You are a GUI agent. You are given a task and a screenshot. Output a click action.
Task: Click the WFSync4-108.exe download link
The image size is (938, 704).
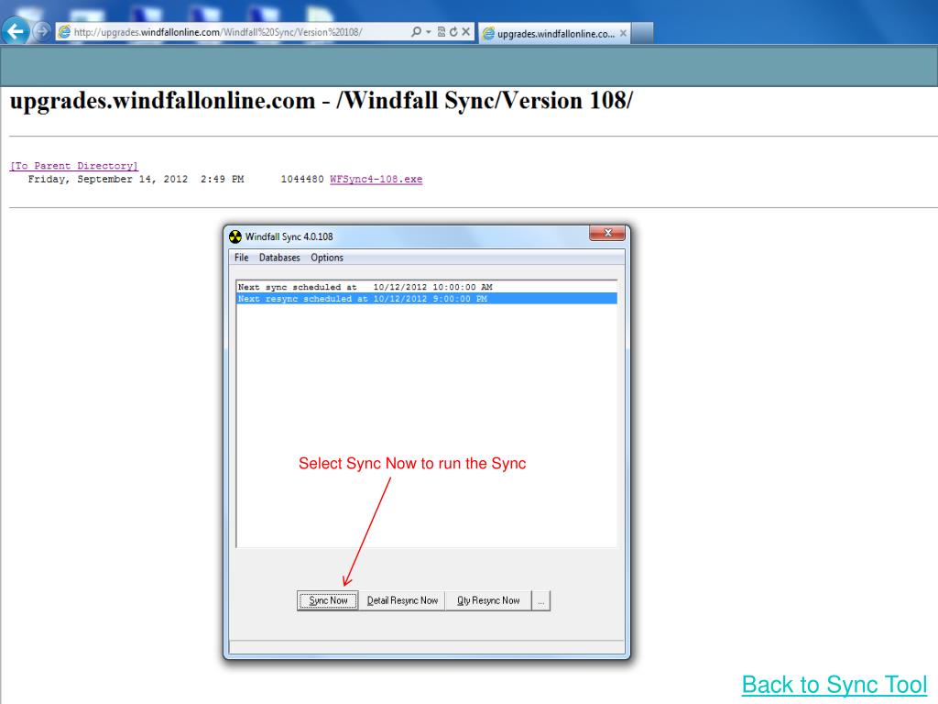coord(376,179)
